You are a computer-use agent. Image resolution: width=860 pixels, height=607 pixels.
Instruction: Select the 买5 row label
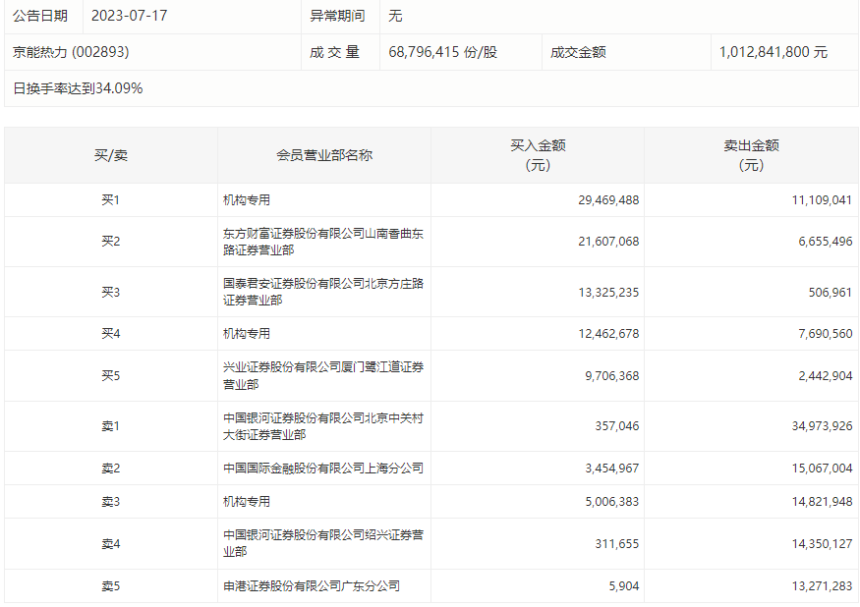111,375
